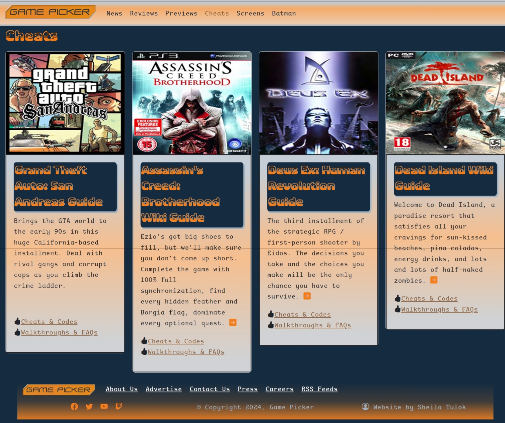The image size is (505, 423).
Task: Click arrow icon after Dead Island description
Action: click(x=434, y=280)
